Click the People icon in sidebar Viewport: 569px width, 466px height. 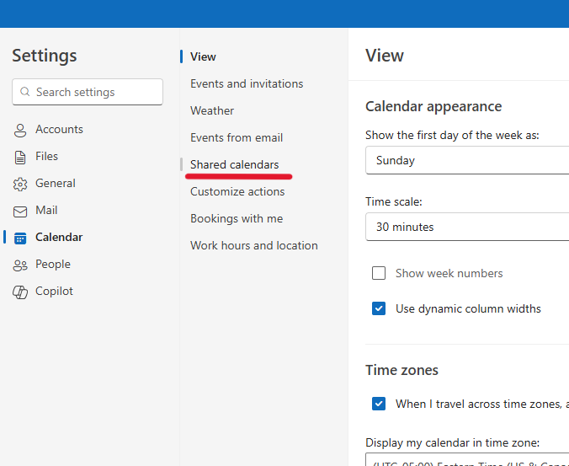pyautogui.click(x=20, y=265)
